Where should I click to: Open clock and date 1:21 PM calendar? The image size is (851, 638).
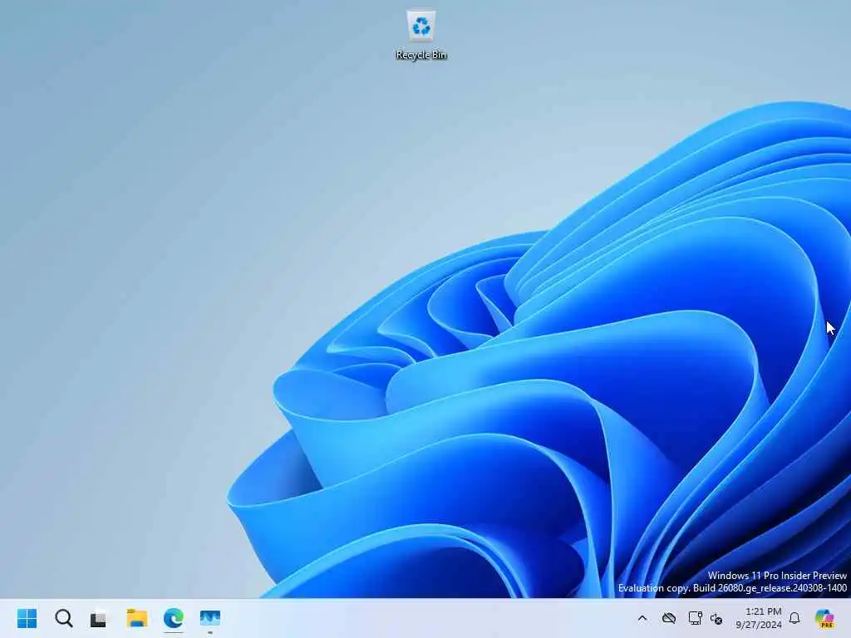(758, 618)
